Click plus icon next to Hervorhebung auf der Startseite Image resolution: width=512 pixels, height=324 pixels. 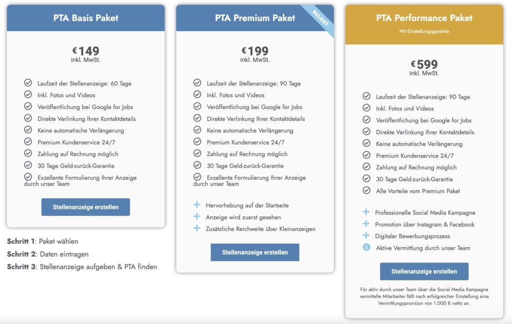(197, 205)
